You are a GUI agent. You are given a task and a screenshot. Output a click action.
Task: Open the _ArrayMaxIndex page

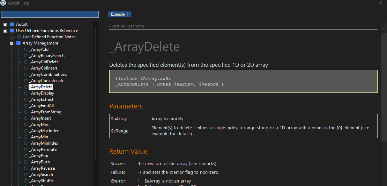(x=44, y=131)
